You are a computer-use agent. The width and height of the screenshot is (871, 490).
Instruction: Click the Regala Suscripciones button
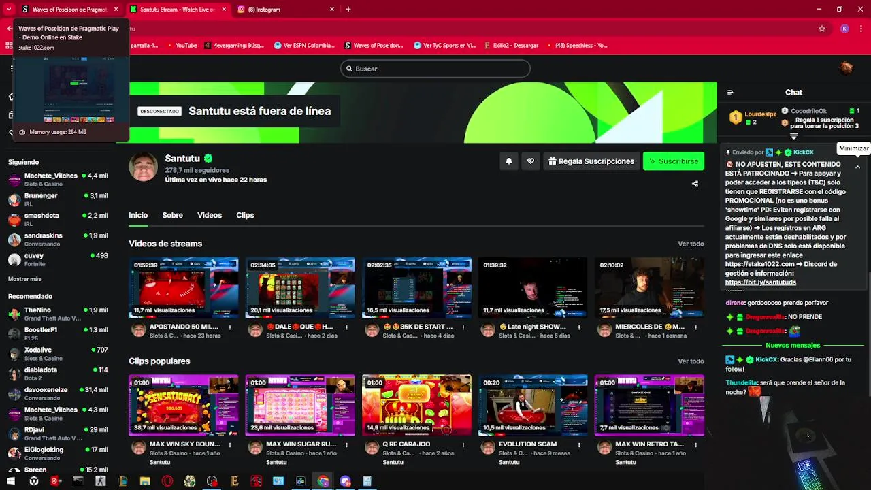click(591, 161)
